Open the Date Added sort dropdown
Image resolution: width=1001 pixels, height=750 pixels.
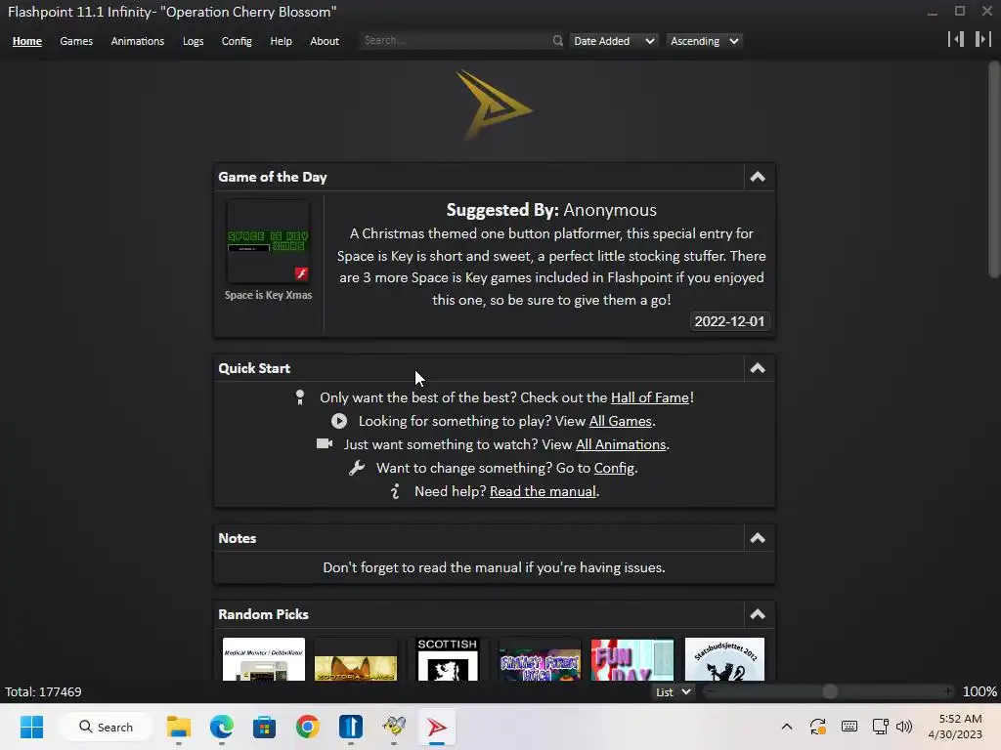(614, 41)
